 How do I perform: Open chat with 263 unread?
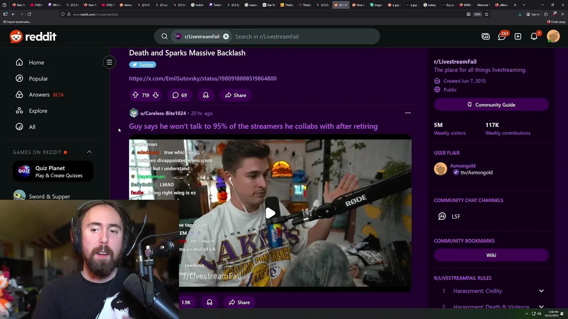[502, 37]
